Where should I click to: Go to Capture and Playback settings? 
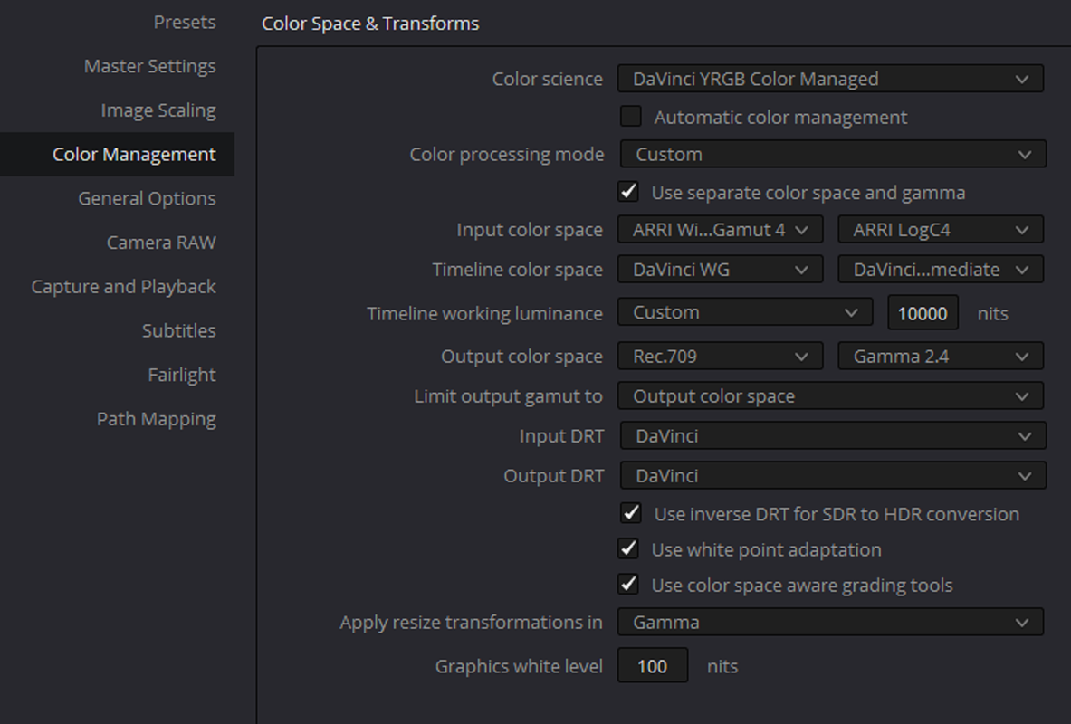tap(124, 286)
